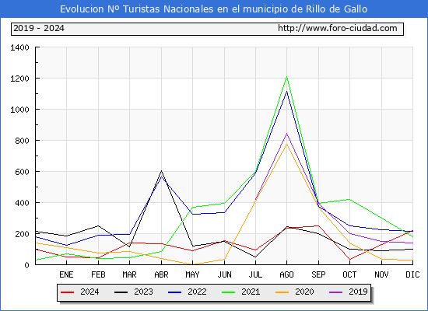Viewport: 428px width, 311px height.
Task: Click the purple 2019 peak at AGO
Action: (286, 134)
